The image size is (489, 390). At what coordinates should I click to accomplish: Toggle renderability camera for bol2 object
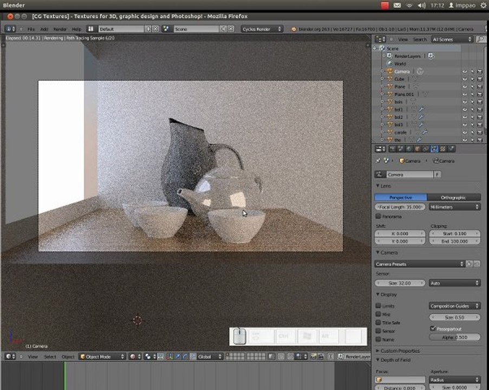[x=480, y=117]
